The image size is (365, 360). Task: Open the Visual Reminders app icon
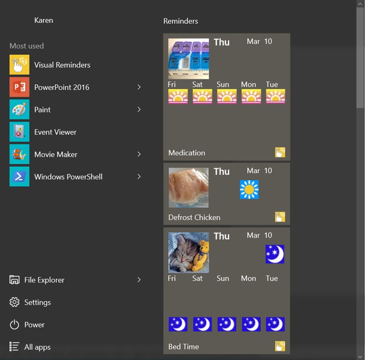coord(19,64)
